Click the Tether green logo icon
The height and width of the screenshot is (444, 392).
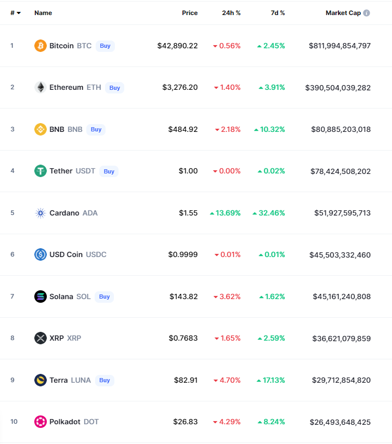[41, 171]
